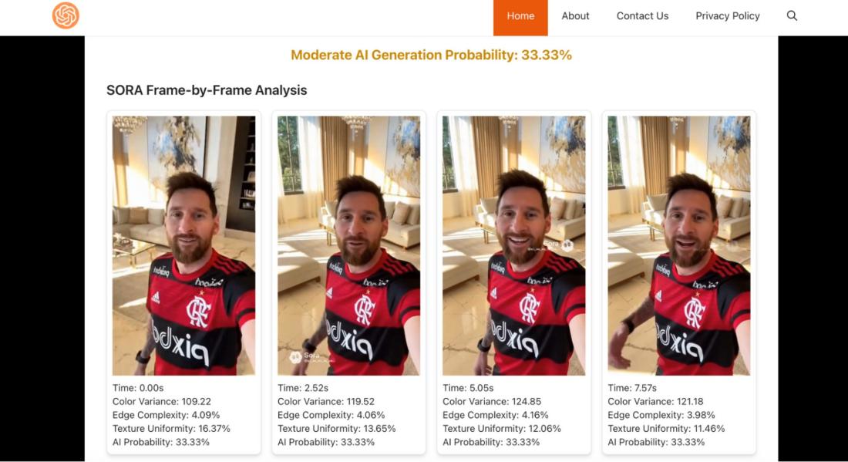Open the search magnifier icon
Viewport: 848px width, 462px height.
coord(792,15)
